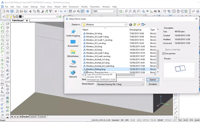The height and width of the screenshot is (122, 200).
Task: Toggle POLAR in the status bar
Action: [x=153, y=120]
